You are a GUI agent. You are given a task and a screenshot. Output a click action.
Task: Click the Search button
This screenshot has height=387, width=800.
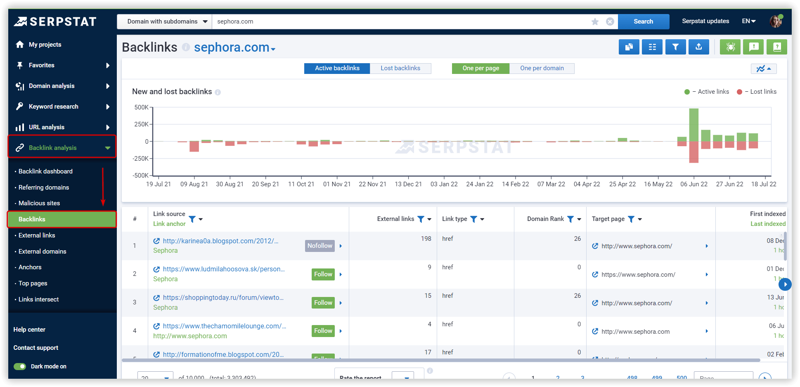tap(643, 21)
